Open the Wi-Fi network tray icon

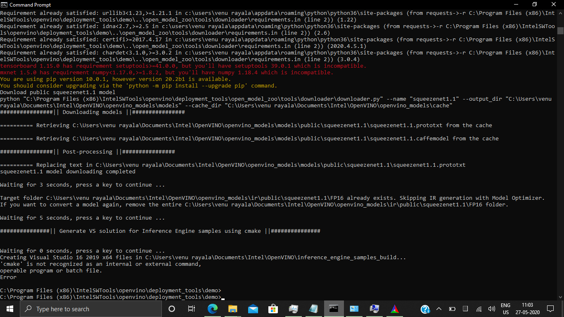[x=479, y=309]
